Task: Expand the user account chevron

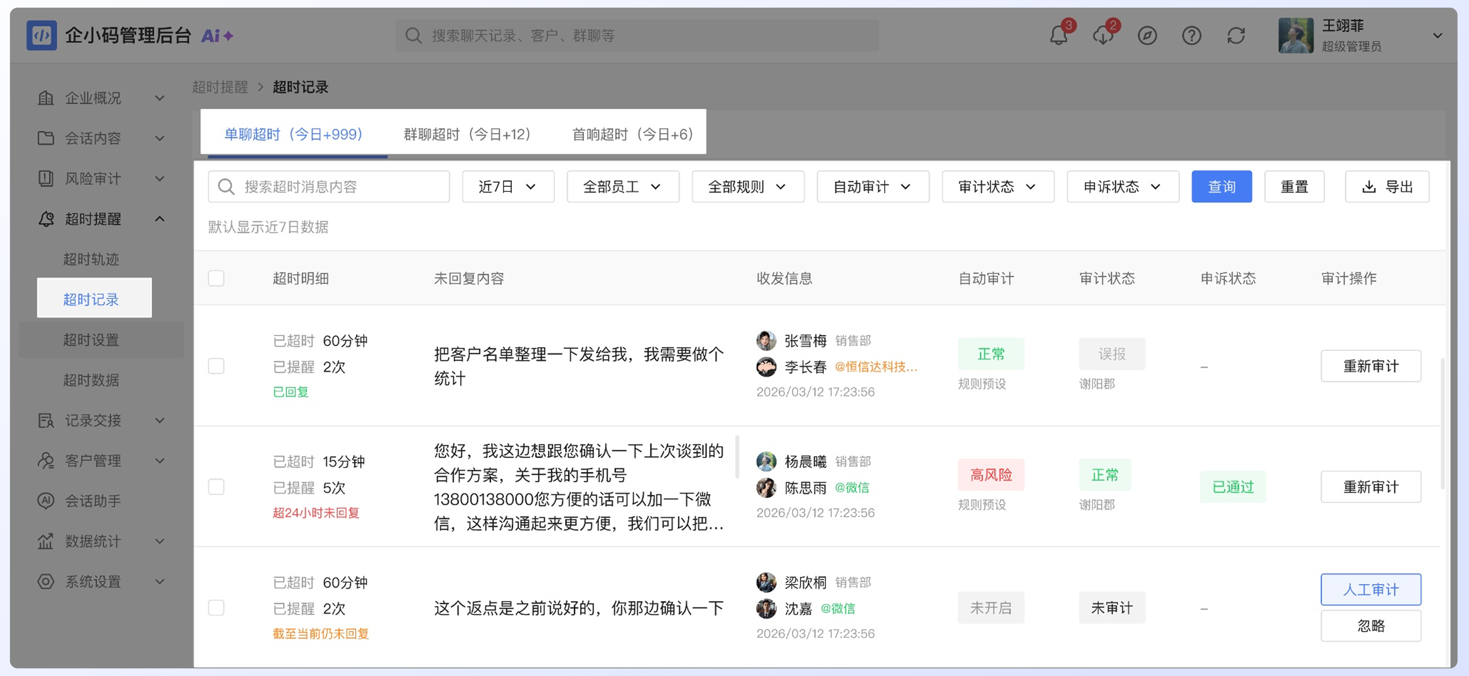Action: tap(1437, 36)
